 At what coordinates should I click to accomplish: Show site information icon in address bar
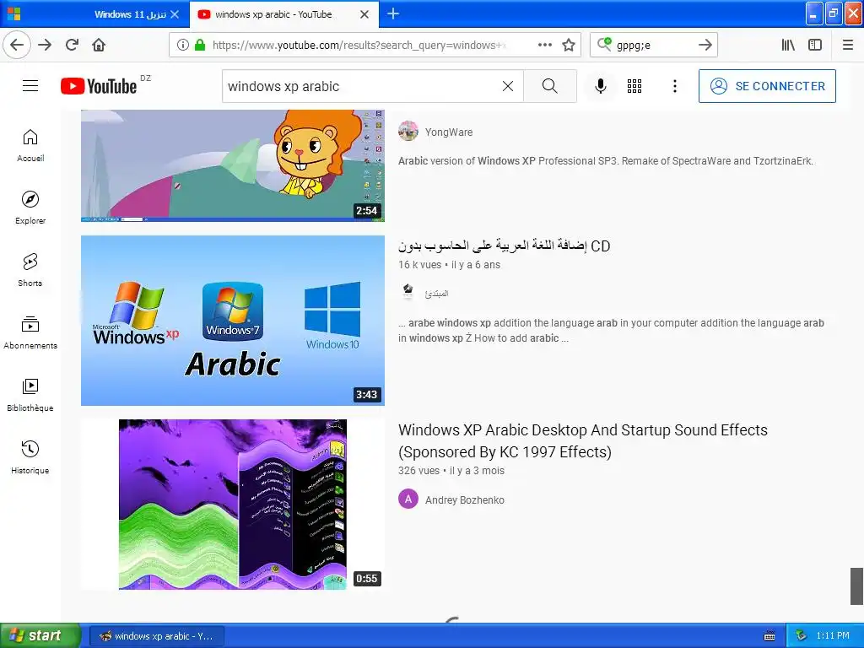coord(183,45)
